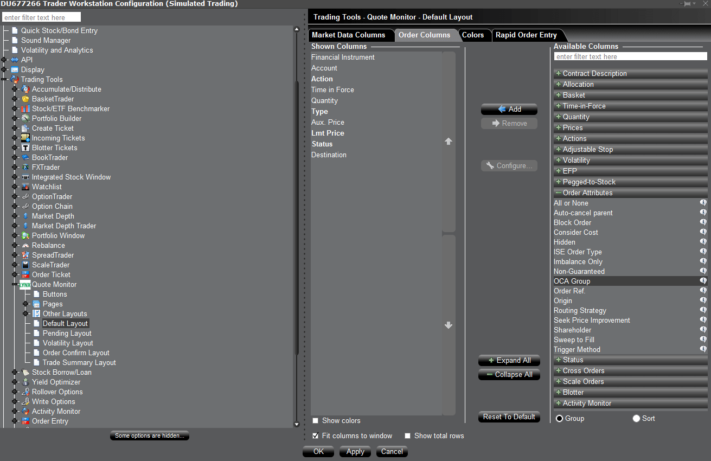
Task: Click the Apply button
Action: click(x=355, y=452)
